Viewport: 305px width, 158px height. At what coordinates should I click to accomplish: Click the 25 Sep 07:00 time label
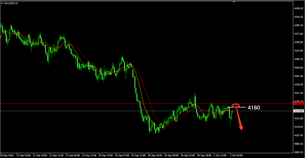click(122, 155)
